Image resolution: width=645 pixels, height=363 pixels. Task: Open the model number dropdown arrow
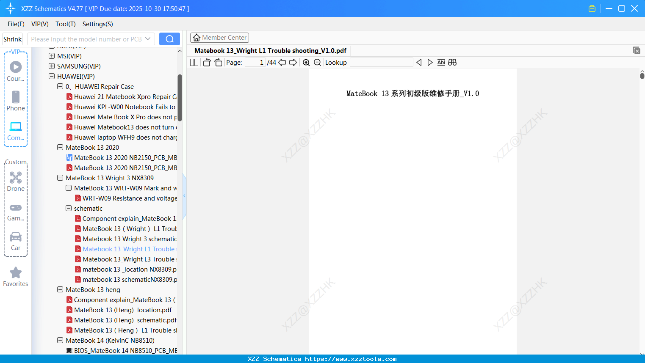[x=148, y=39]
